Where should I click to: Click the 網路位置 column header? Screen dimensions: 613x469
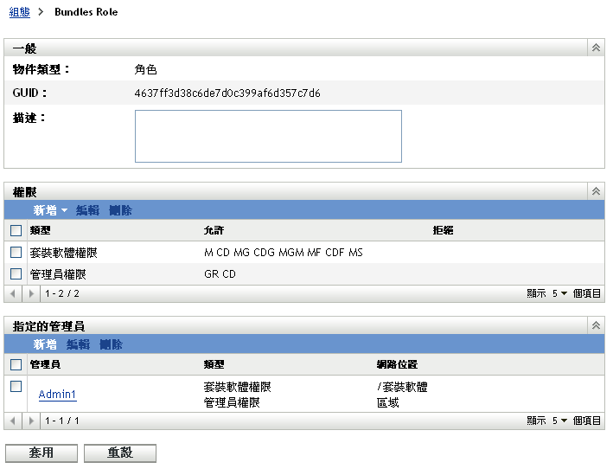point(397,364)
